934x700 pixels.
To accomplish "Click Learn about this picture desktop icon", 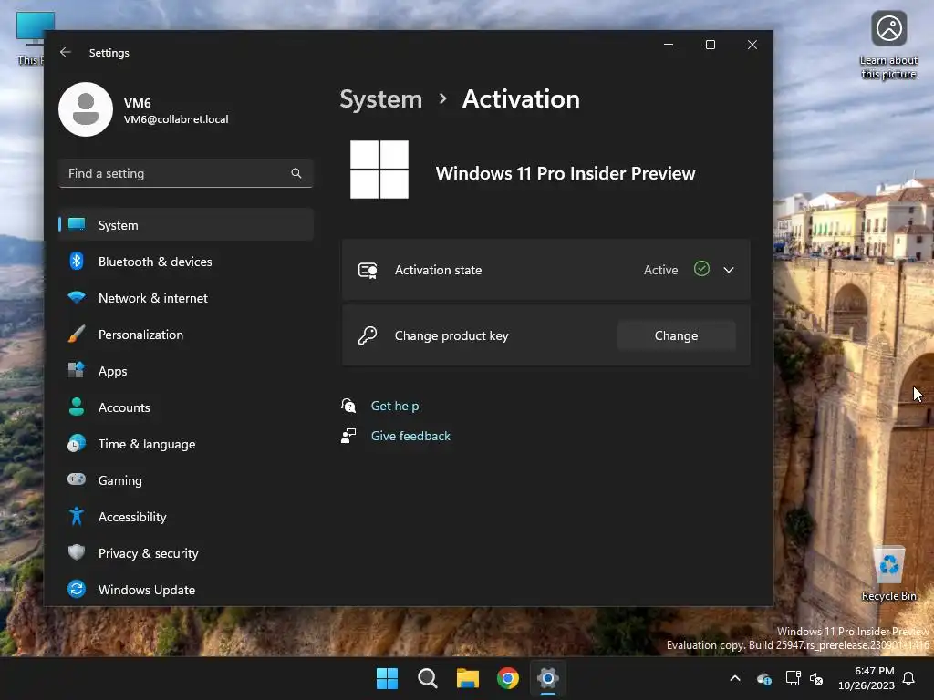I will [x=888, y=46].
